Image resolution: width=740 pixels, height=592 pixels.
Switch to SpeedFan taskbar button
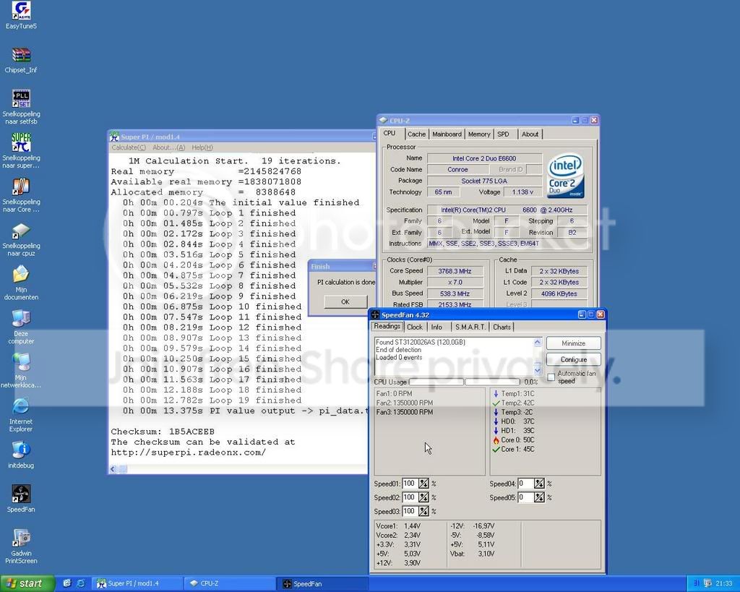pos(322,583)
